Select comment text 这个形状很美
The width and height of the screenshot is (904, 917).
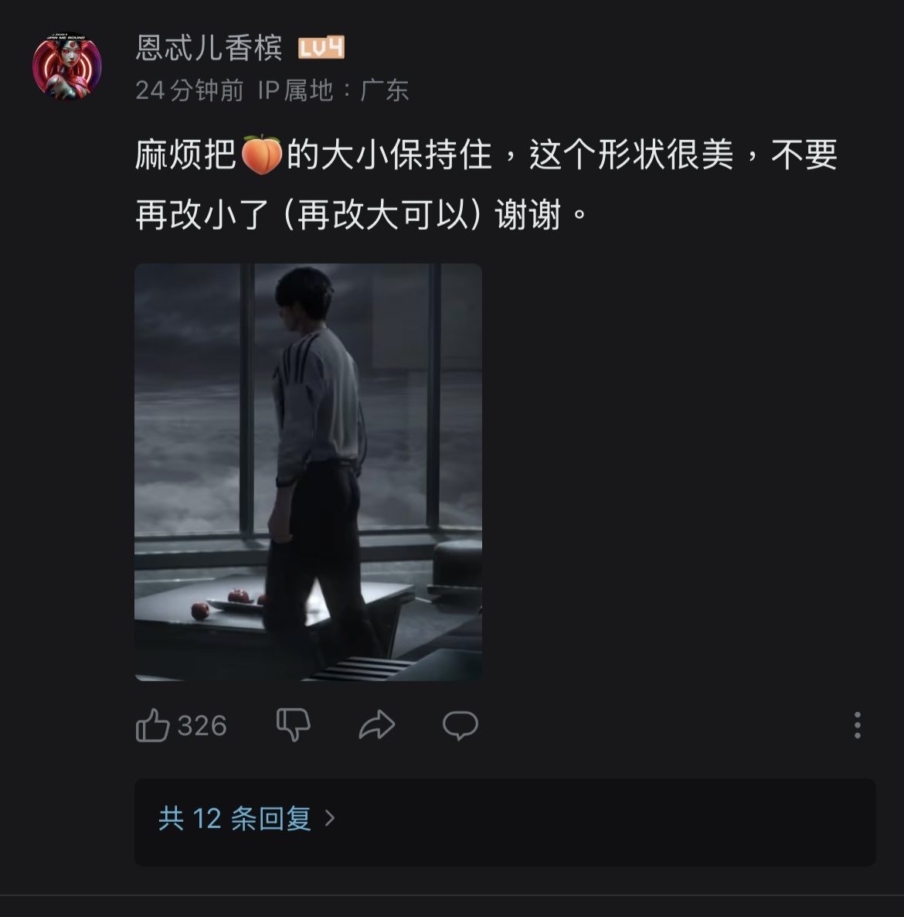(631, 155)
